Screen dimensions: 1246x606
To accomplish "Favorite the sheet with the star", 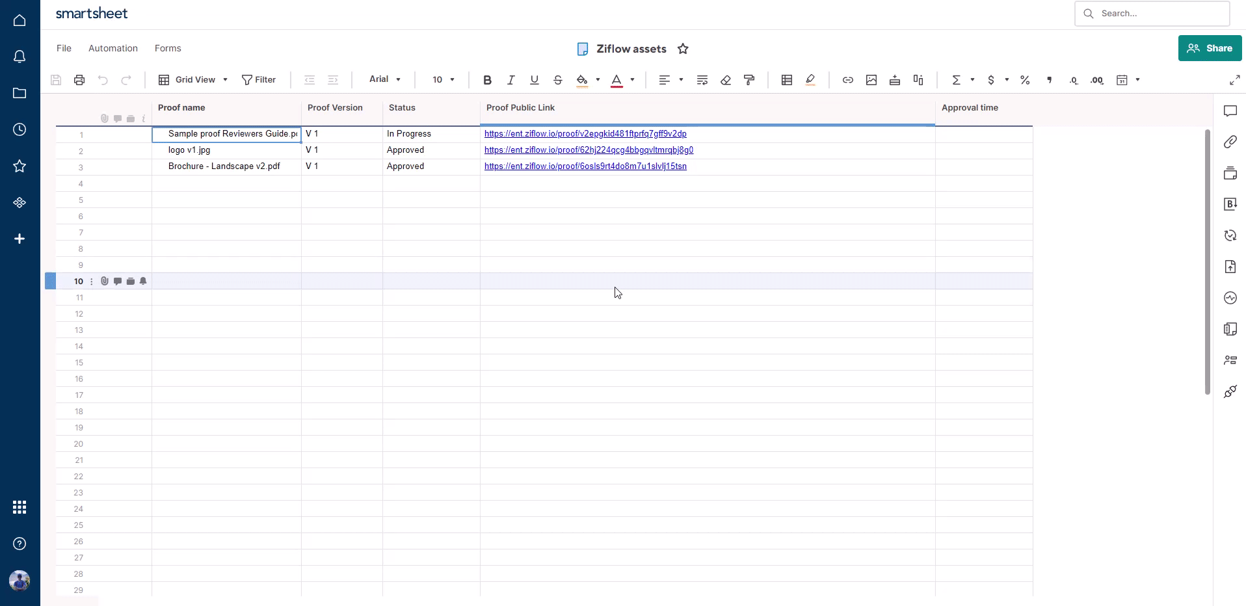I will (683, 49).
